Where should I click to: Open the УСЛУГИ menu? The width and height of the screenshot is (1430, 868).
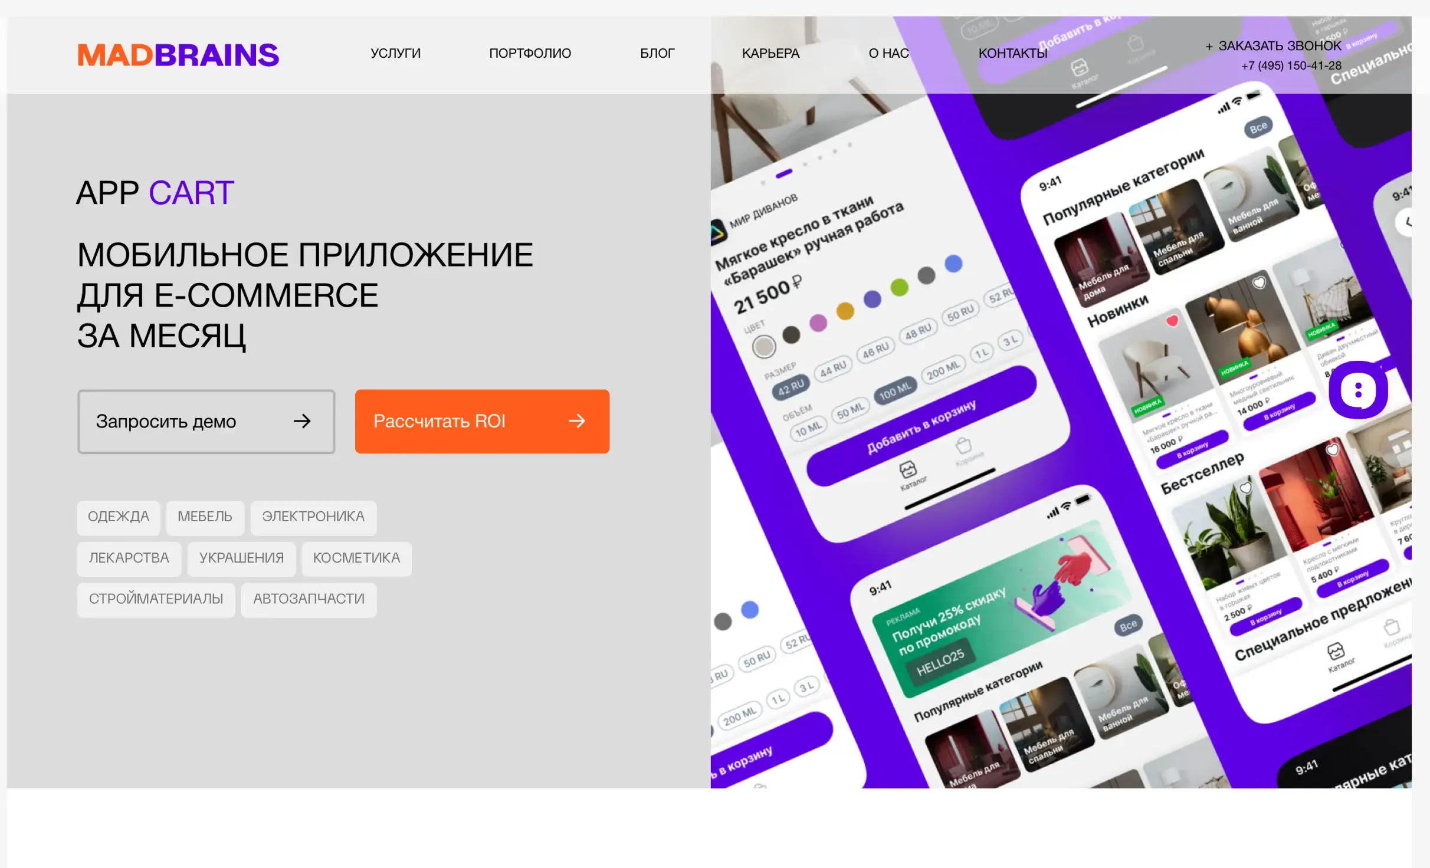tap(396, 53)
